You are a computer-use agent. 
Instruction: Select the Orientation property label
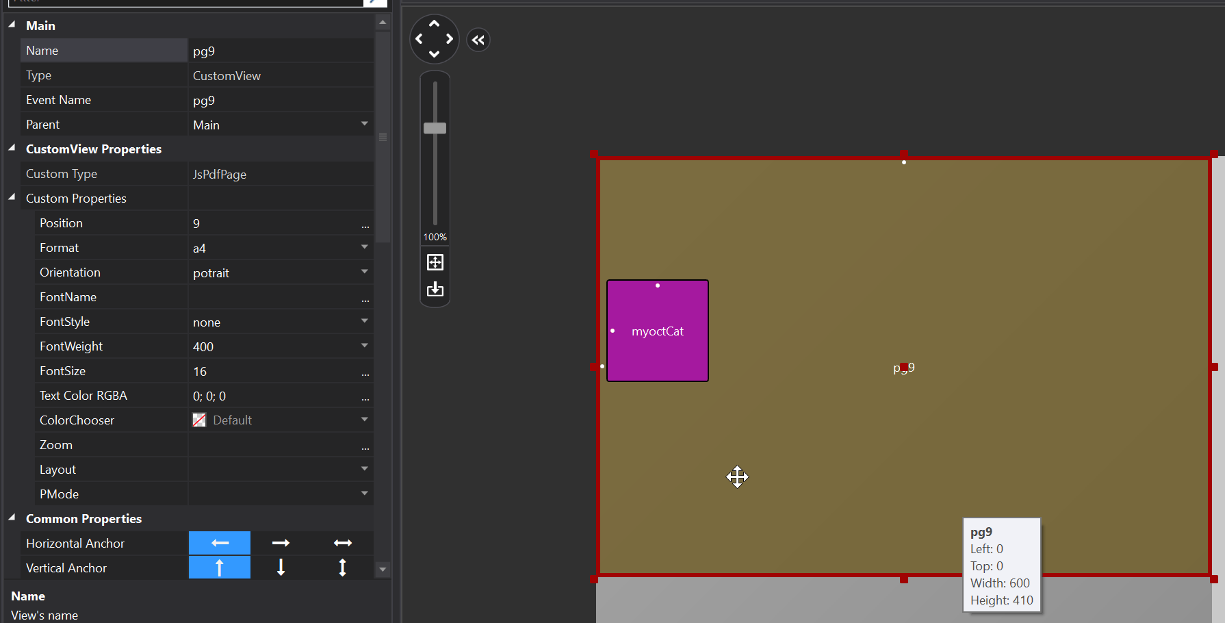click(70, 272)
